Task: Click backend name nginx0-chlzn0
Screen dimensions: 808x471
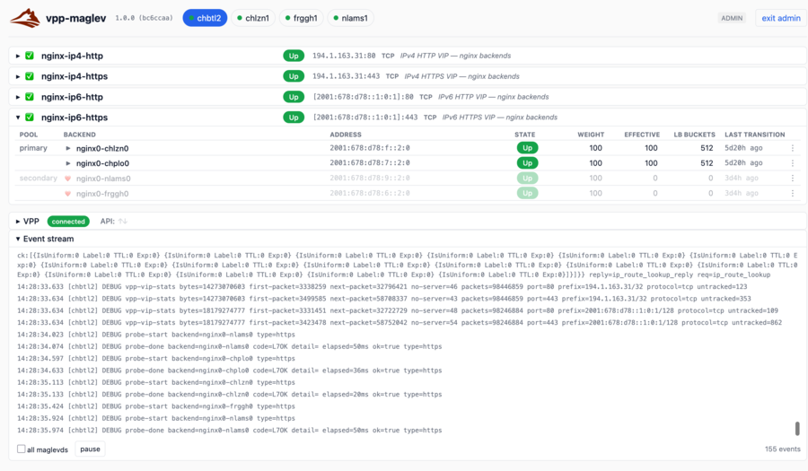Action: [102, 148]
